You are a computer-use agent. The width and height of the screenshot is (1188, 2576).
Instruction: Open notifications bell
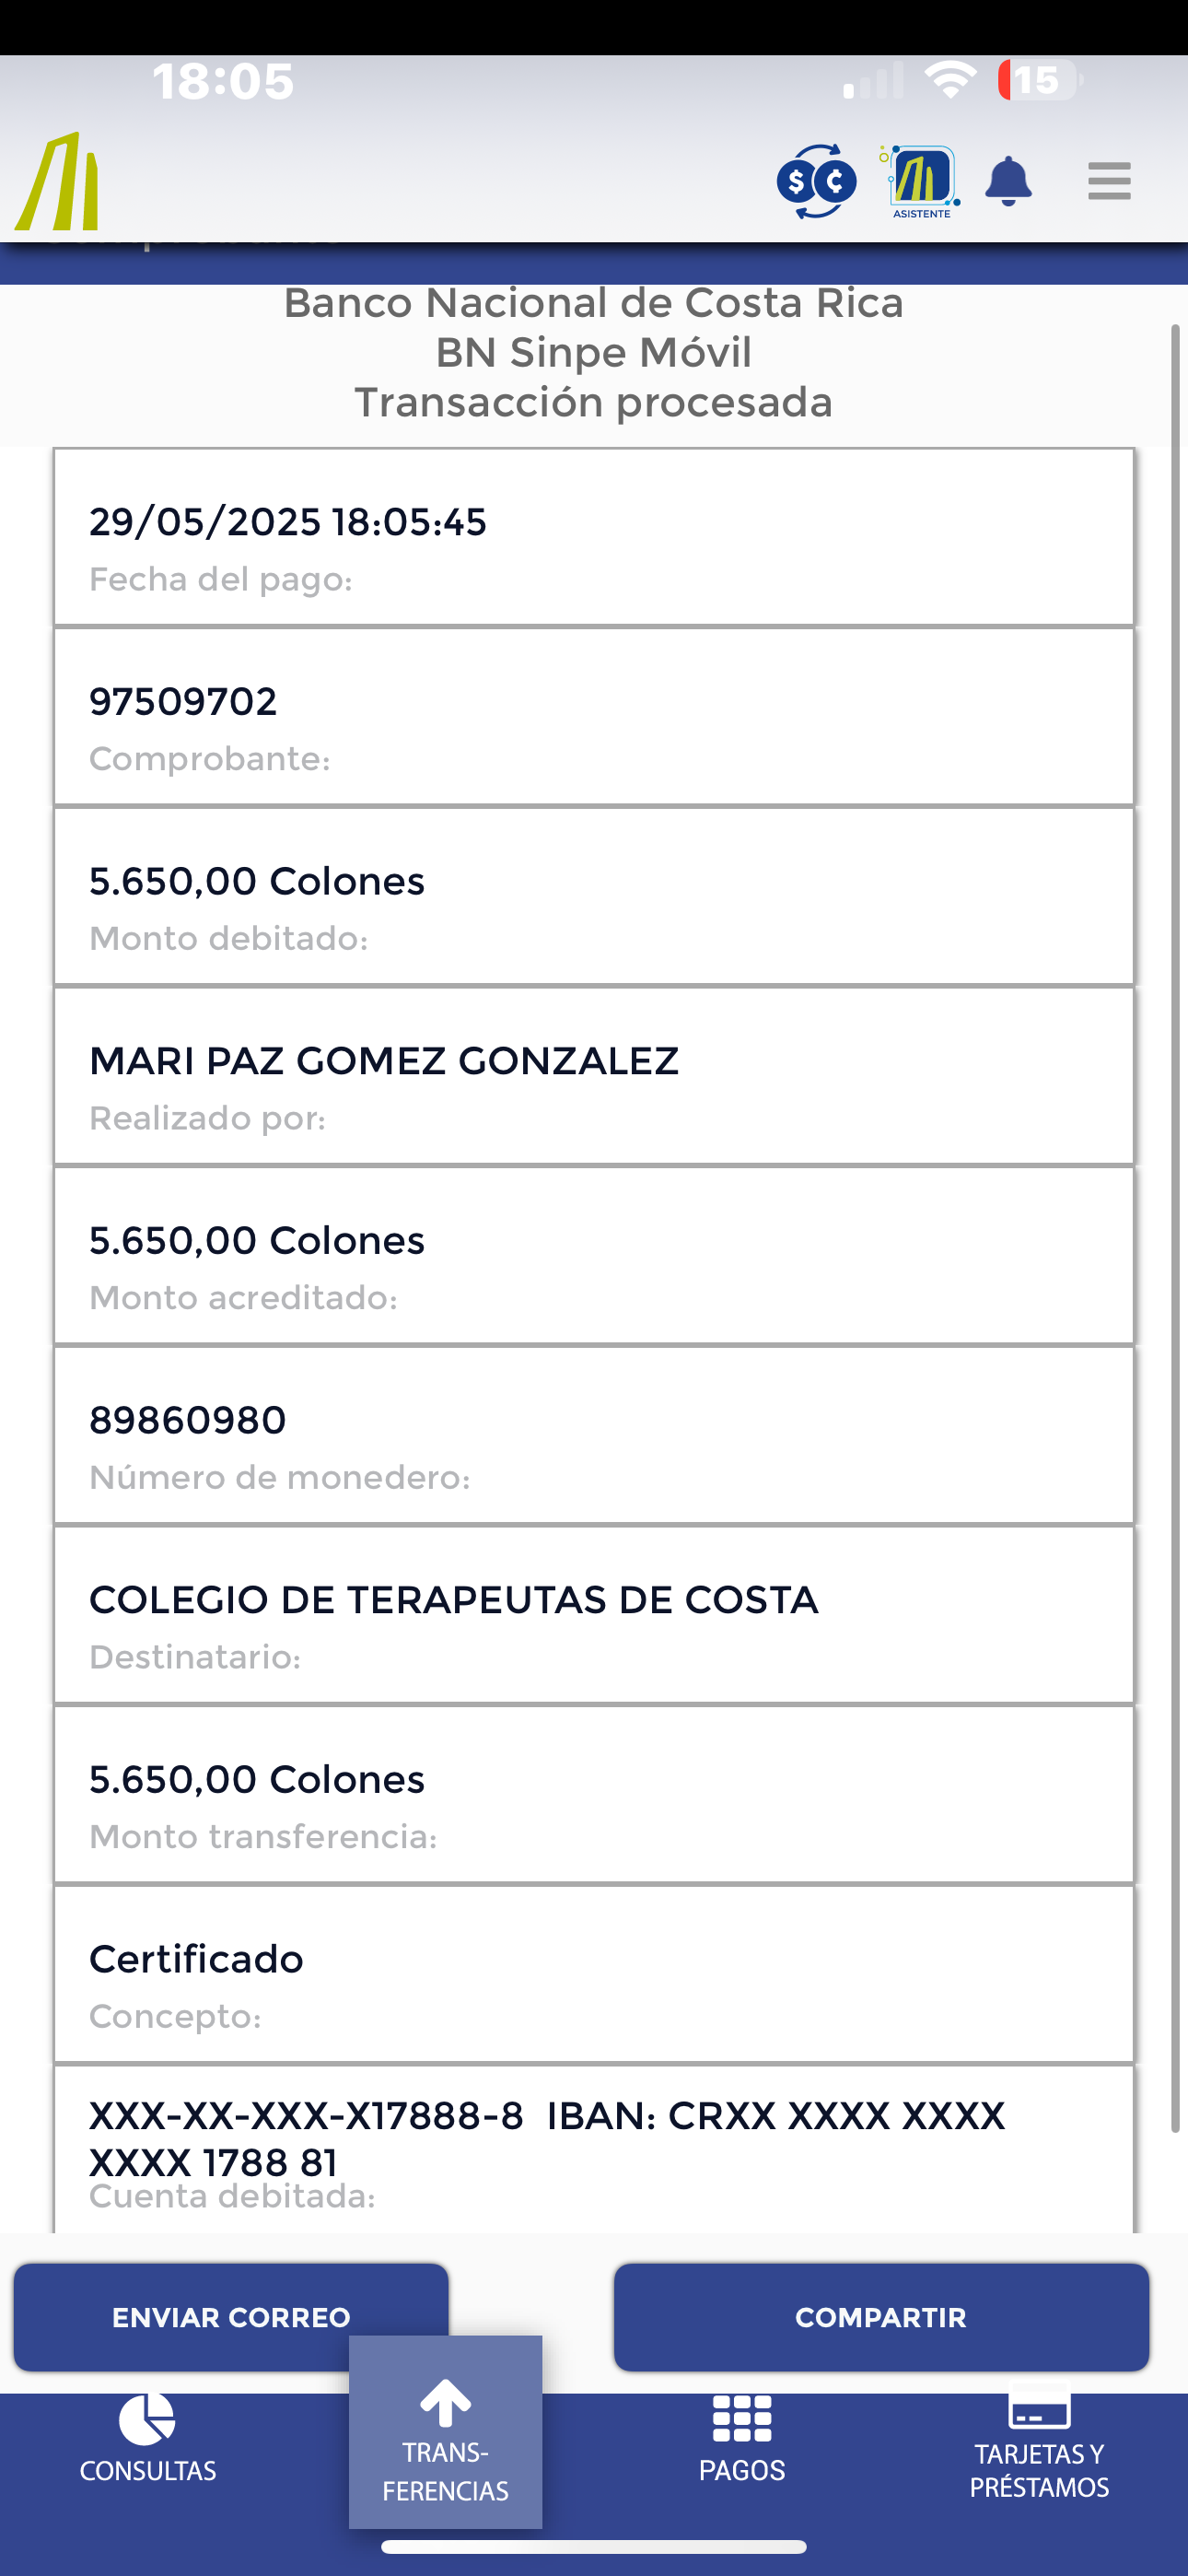pos(1008,181)
